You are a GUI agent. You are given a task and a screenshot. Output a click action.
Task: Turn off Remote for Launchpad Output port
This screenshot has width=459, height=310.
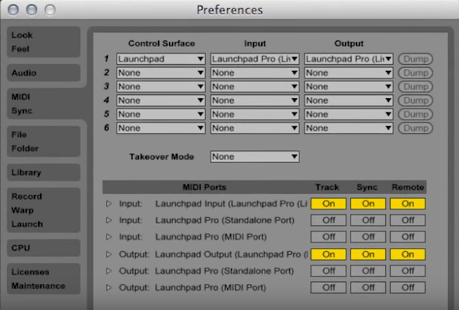407,254
